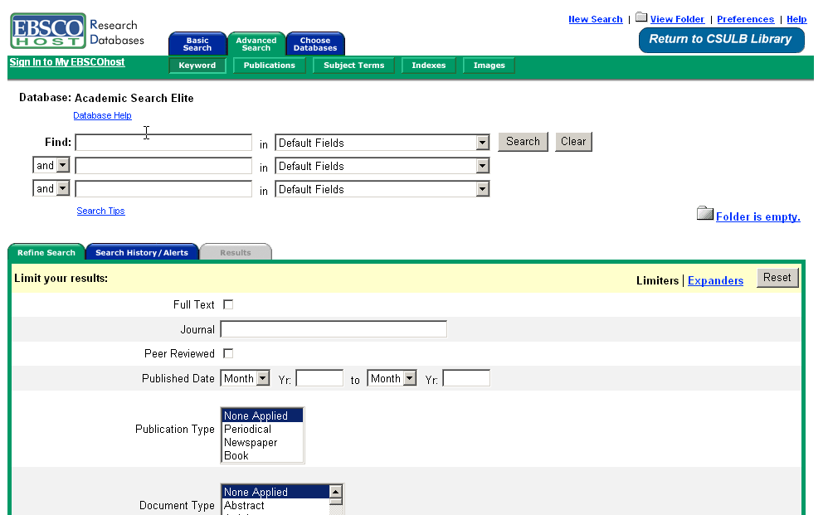Click Return to CSULB Library button
This screenshot has width=828, height=515.
[x=721, y=40]
